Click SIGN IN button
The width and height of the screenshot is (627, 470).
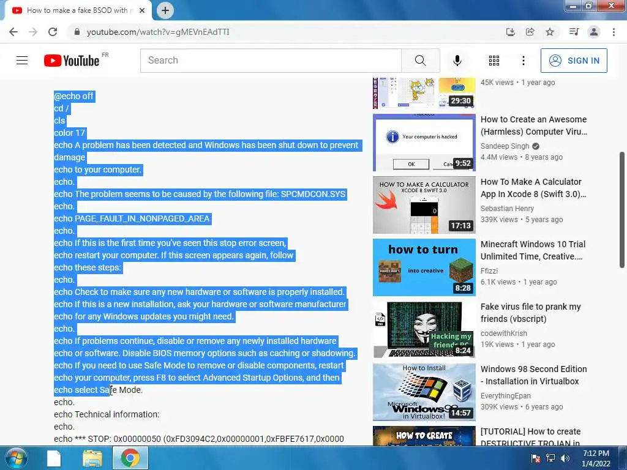pyautogui.click(x=574, y=61)
